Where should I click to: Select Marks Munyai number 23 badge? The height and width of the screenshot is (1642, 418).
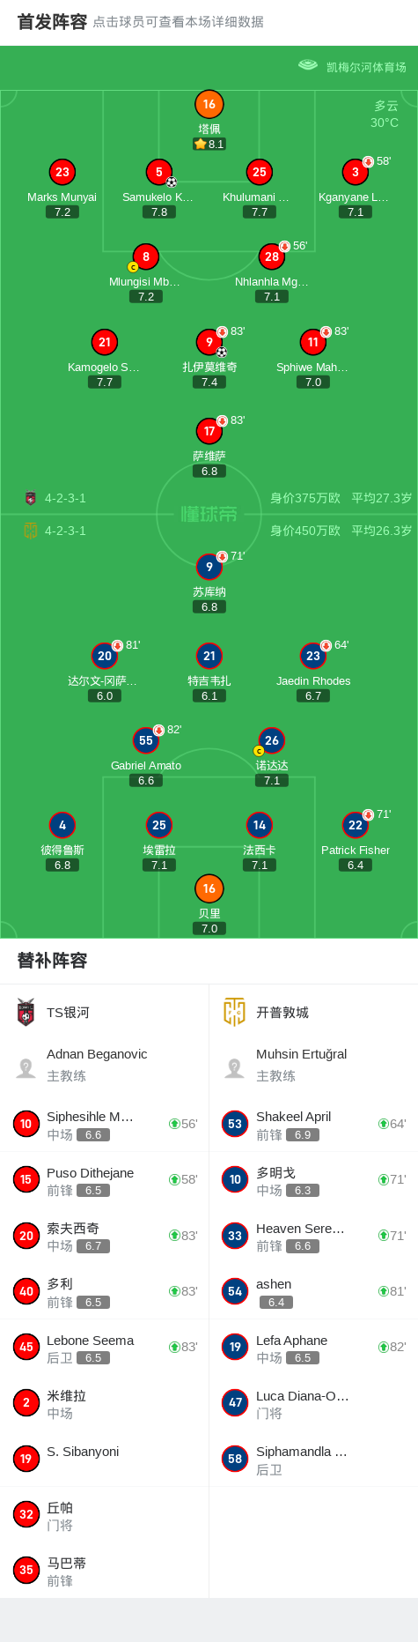62,172
